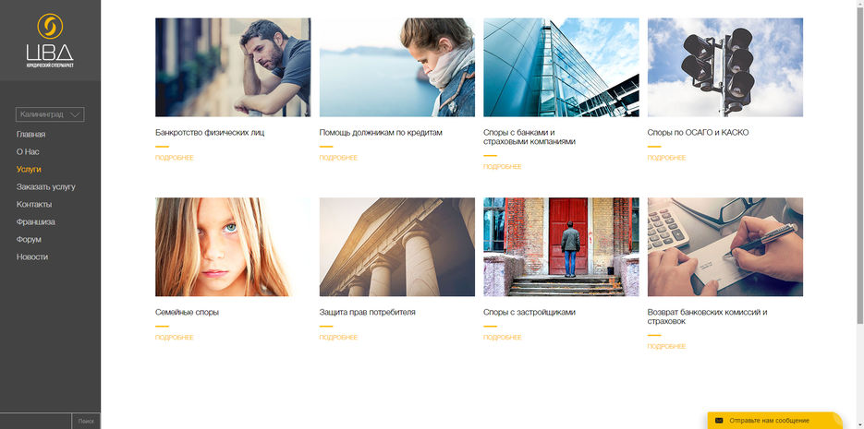The image size is (864, 429).
Task: Go to Главная menu item
Action: point(30,134)
